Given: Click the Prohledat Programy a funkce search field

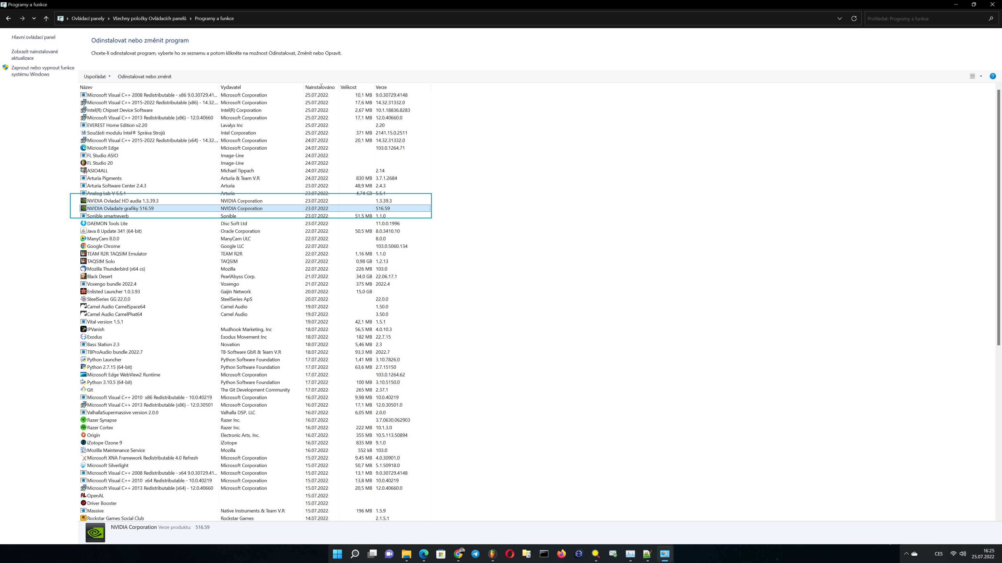Looking at the screenshot, I should [x=926, y=18].
